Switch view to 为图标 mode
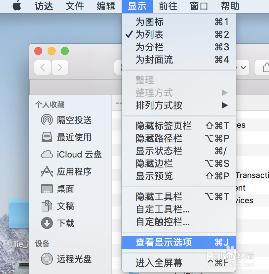This screenshot has height=274, width=269. pyautogui.click(x=149, y=22)
